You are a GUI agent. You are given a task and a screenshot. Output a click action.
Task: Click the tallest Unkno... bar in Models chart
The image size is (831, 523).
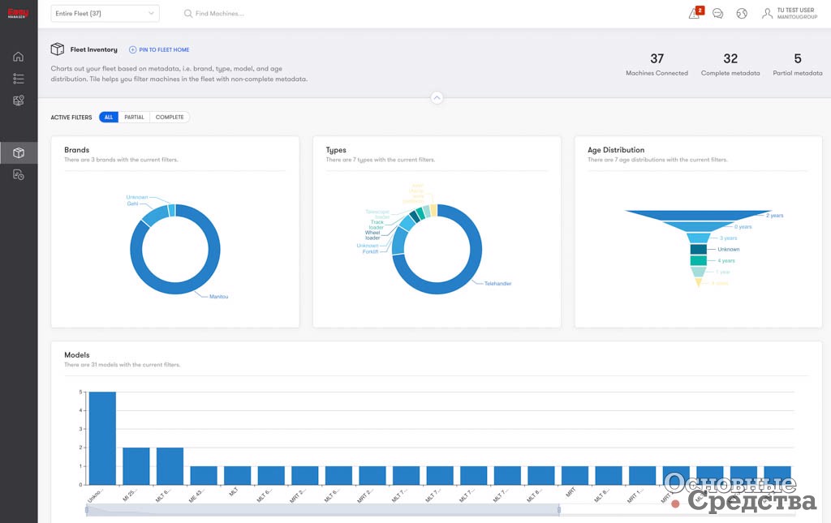click(x=102, y=439)
